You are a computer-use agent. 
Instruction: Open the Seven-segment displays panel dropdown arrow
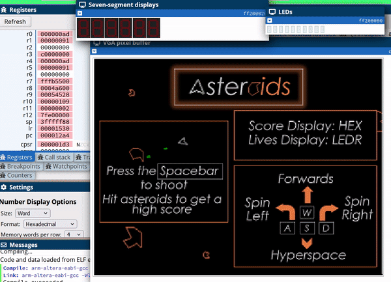(80, 13)
